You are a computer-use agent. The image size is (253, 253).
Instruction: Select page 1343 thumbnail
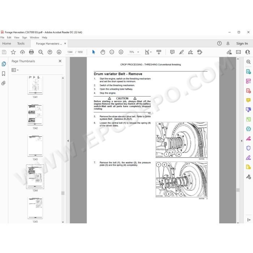coord(35,146)
